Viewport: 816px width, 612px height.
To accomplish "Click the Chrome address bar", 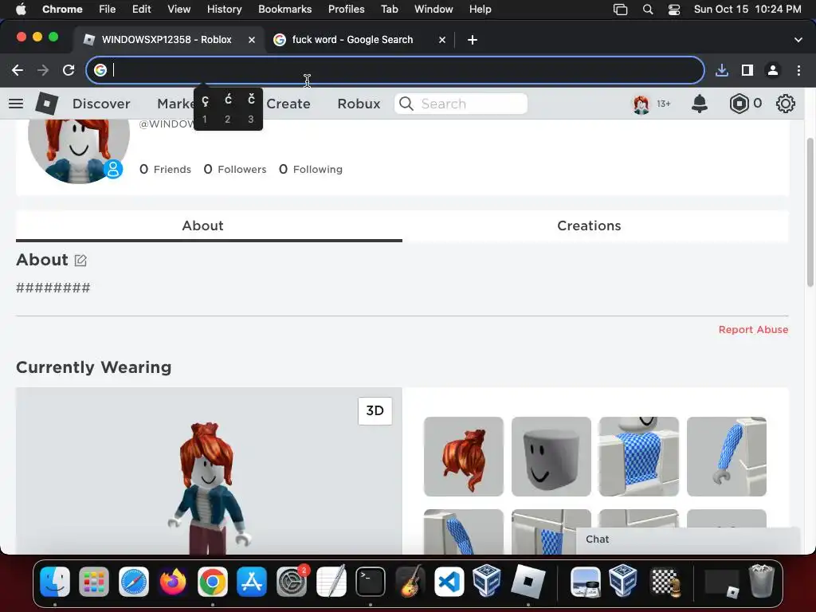I will (395, 70).
